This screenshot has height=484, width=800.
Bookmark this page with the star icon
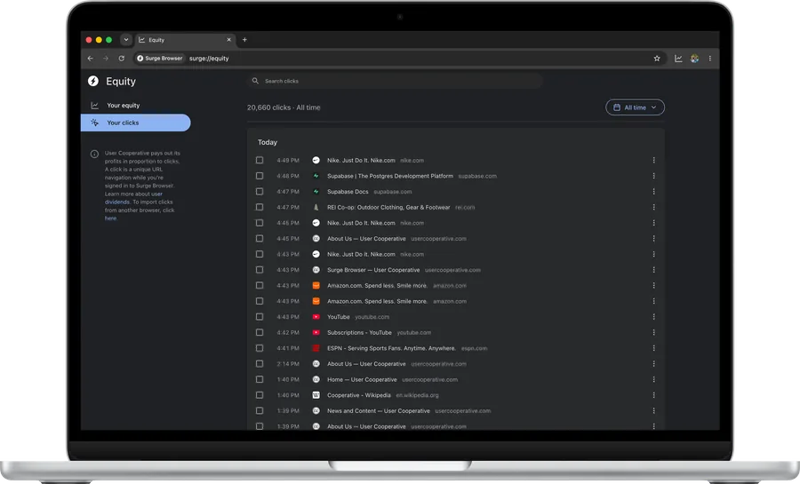(657, 59)
